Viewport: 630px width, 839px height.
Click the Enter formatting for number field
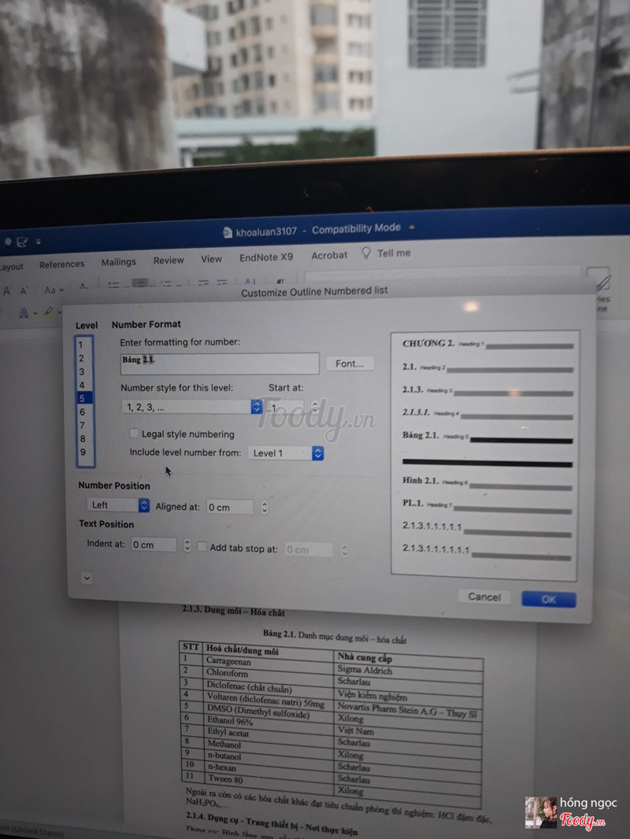[220, 364]
